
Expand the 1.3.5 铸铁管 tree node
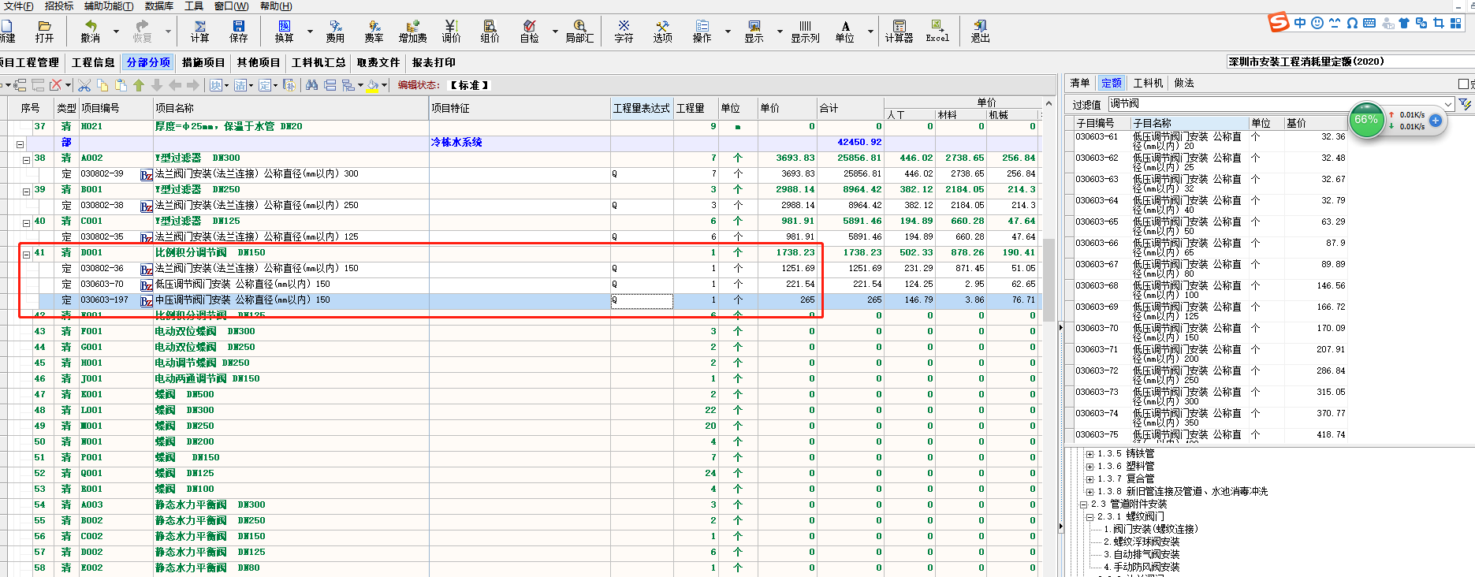click(x=1089, y=454)
